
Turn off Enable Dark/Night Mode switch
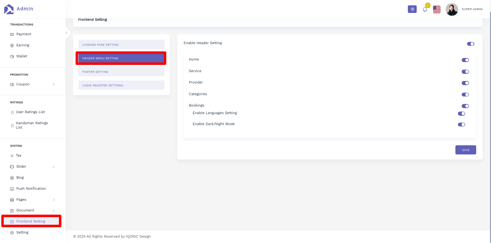click(461, 124)
